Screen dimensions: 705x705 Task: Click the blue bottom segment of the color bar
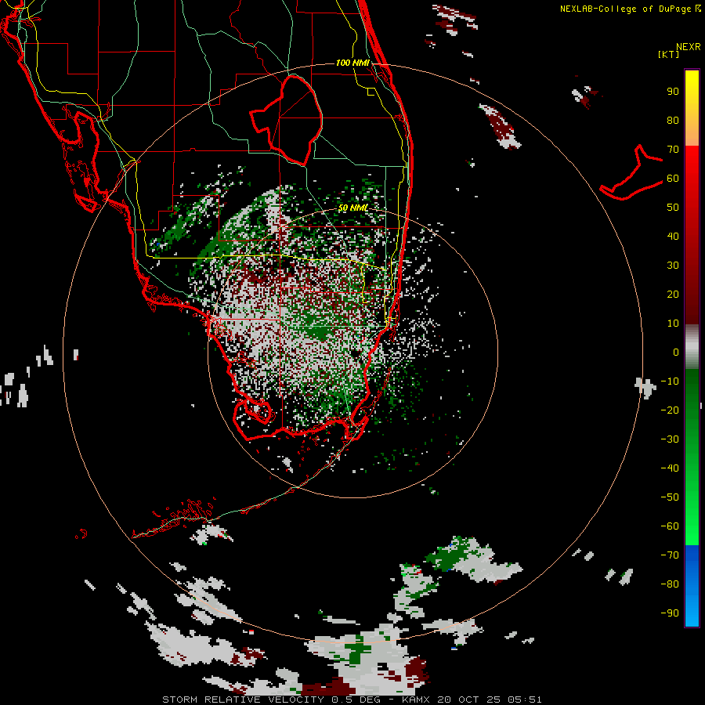[x=692, y=586]
